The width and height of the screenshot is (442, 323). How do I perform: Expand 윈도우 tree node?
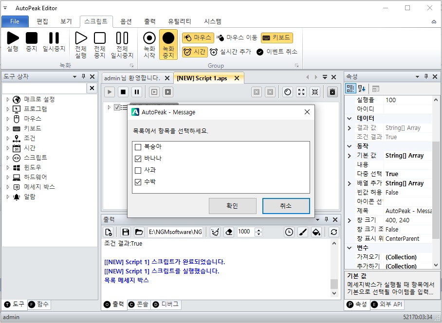(x=8, y=167)
